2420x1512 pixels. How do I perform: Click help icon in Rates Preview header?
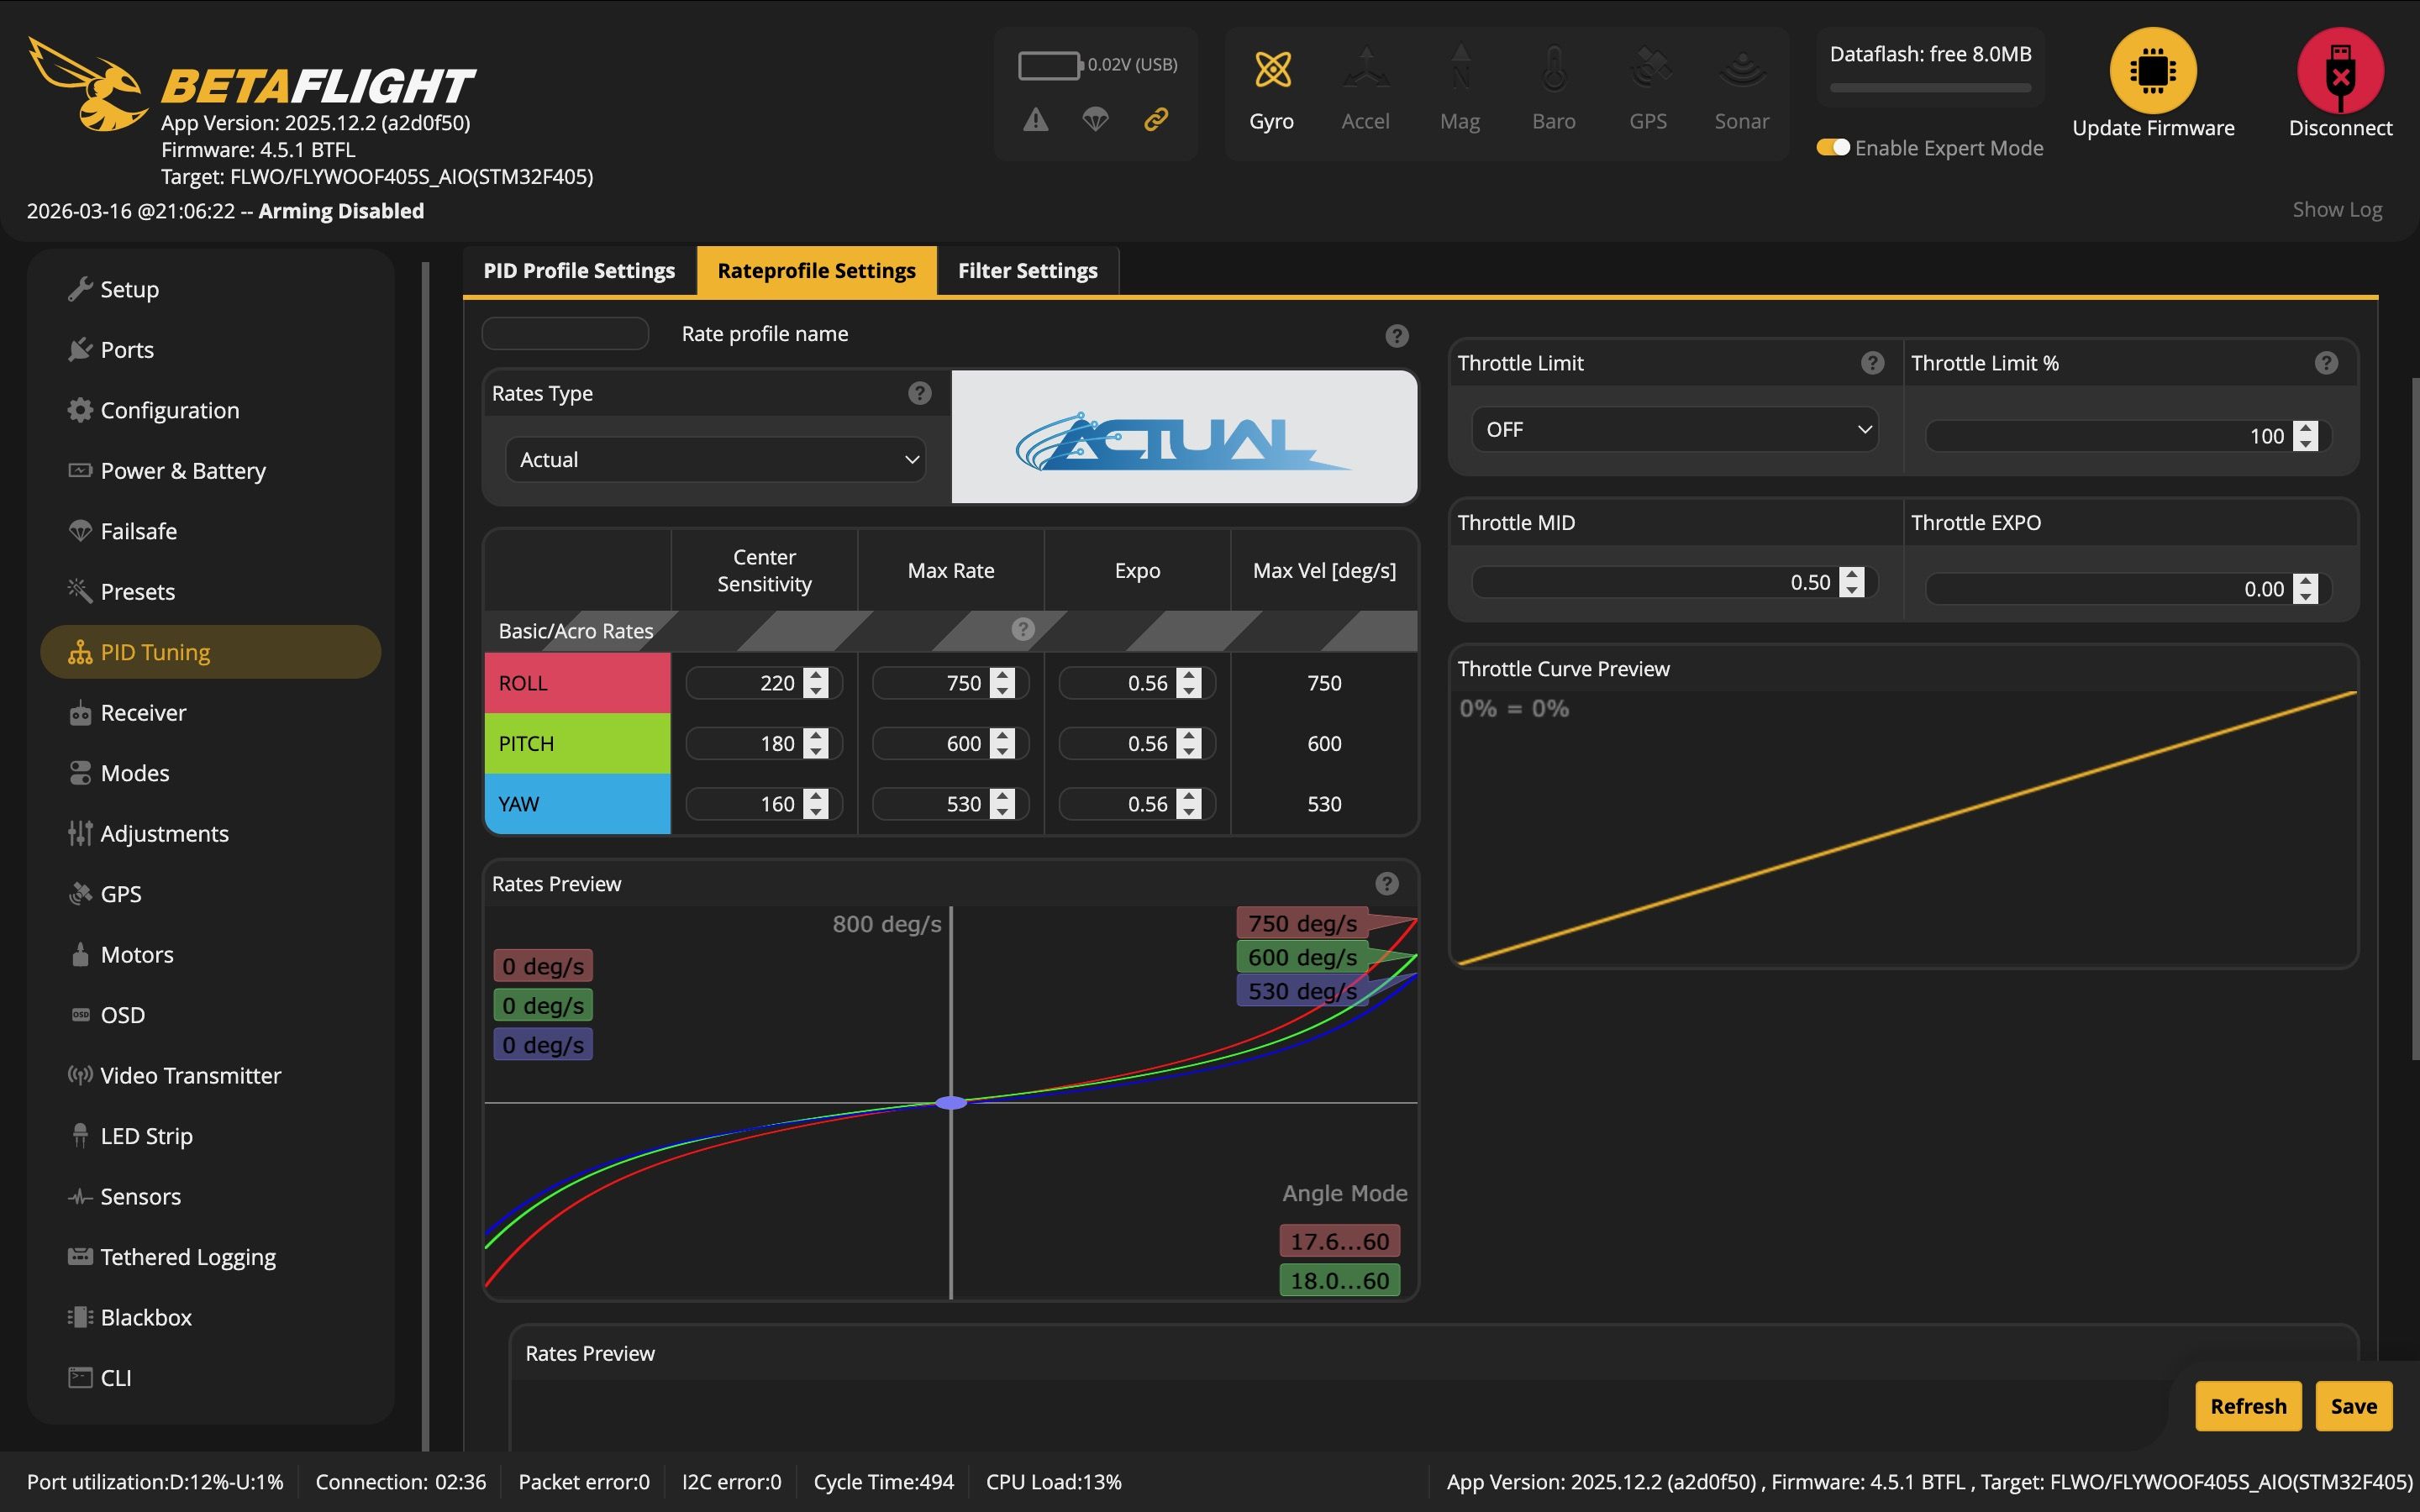[1386, 884]
